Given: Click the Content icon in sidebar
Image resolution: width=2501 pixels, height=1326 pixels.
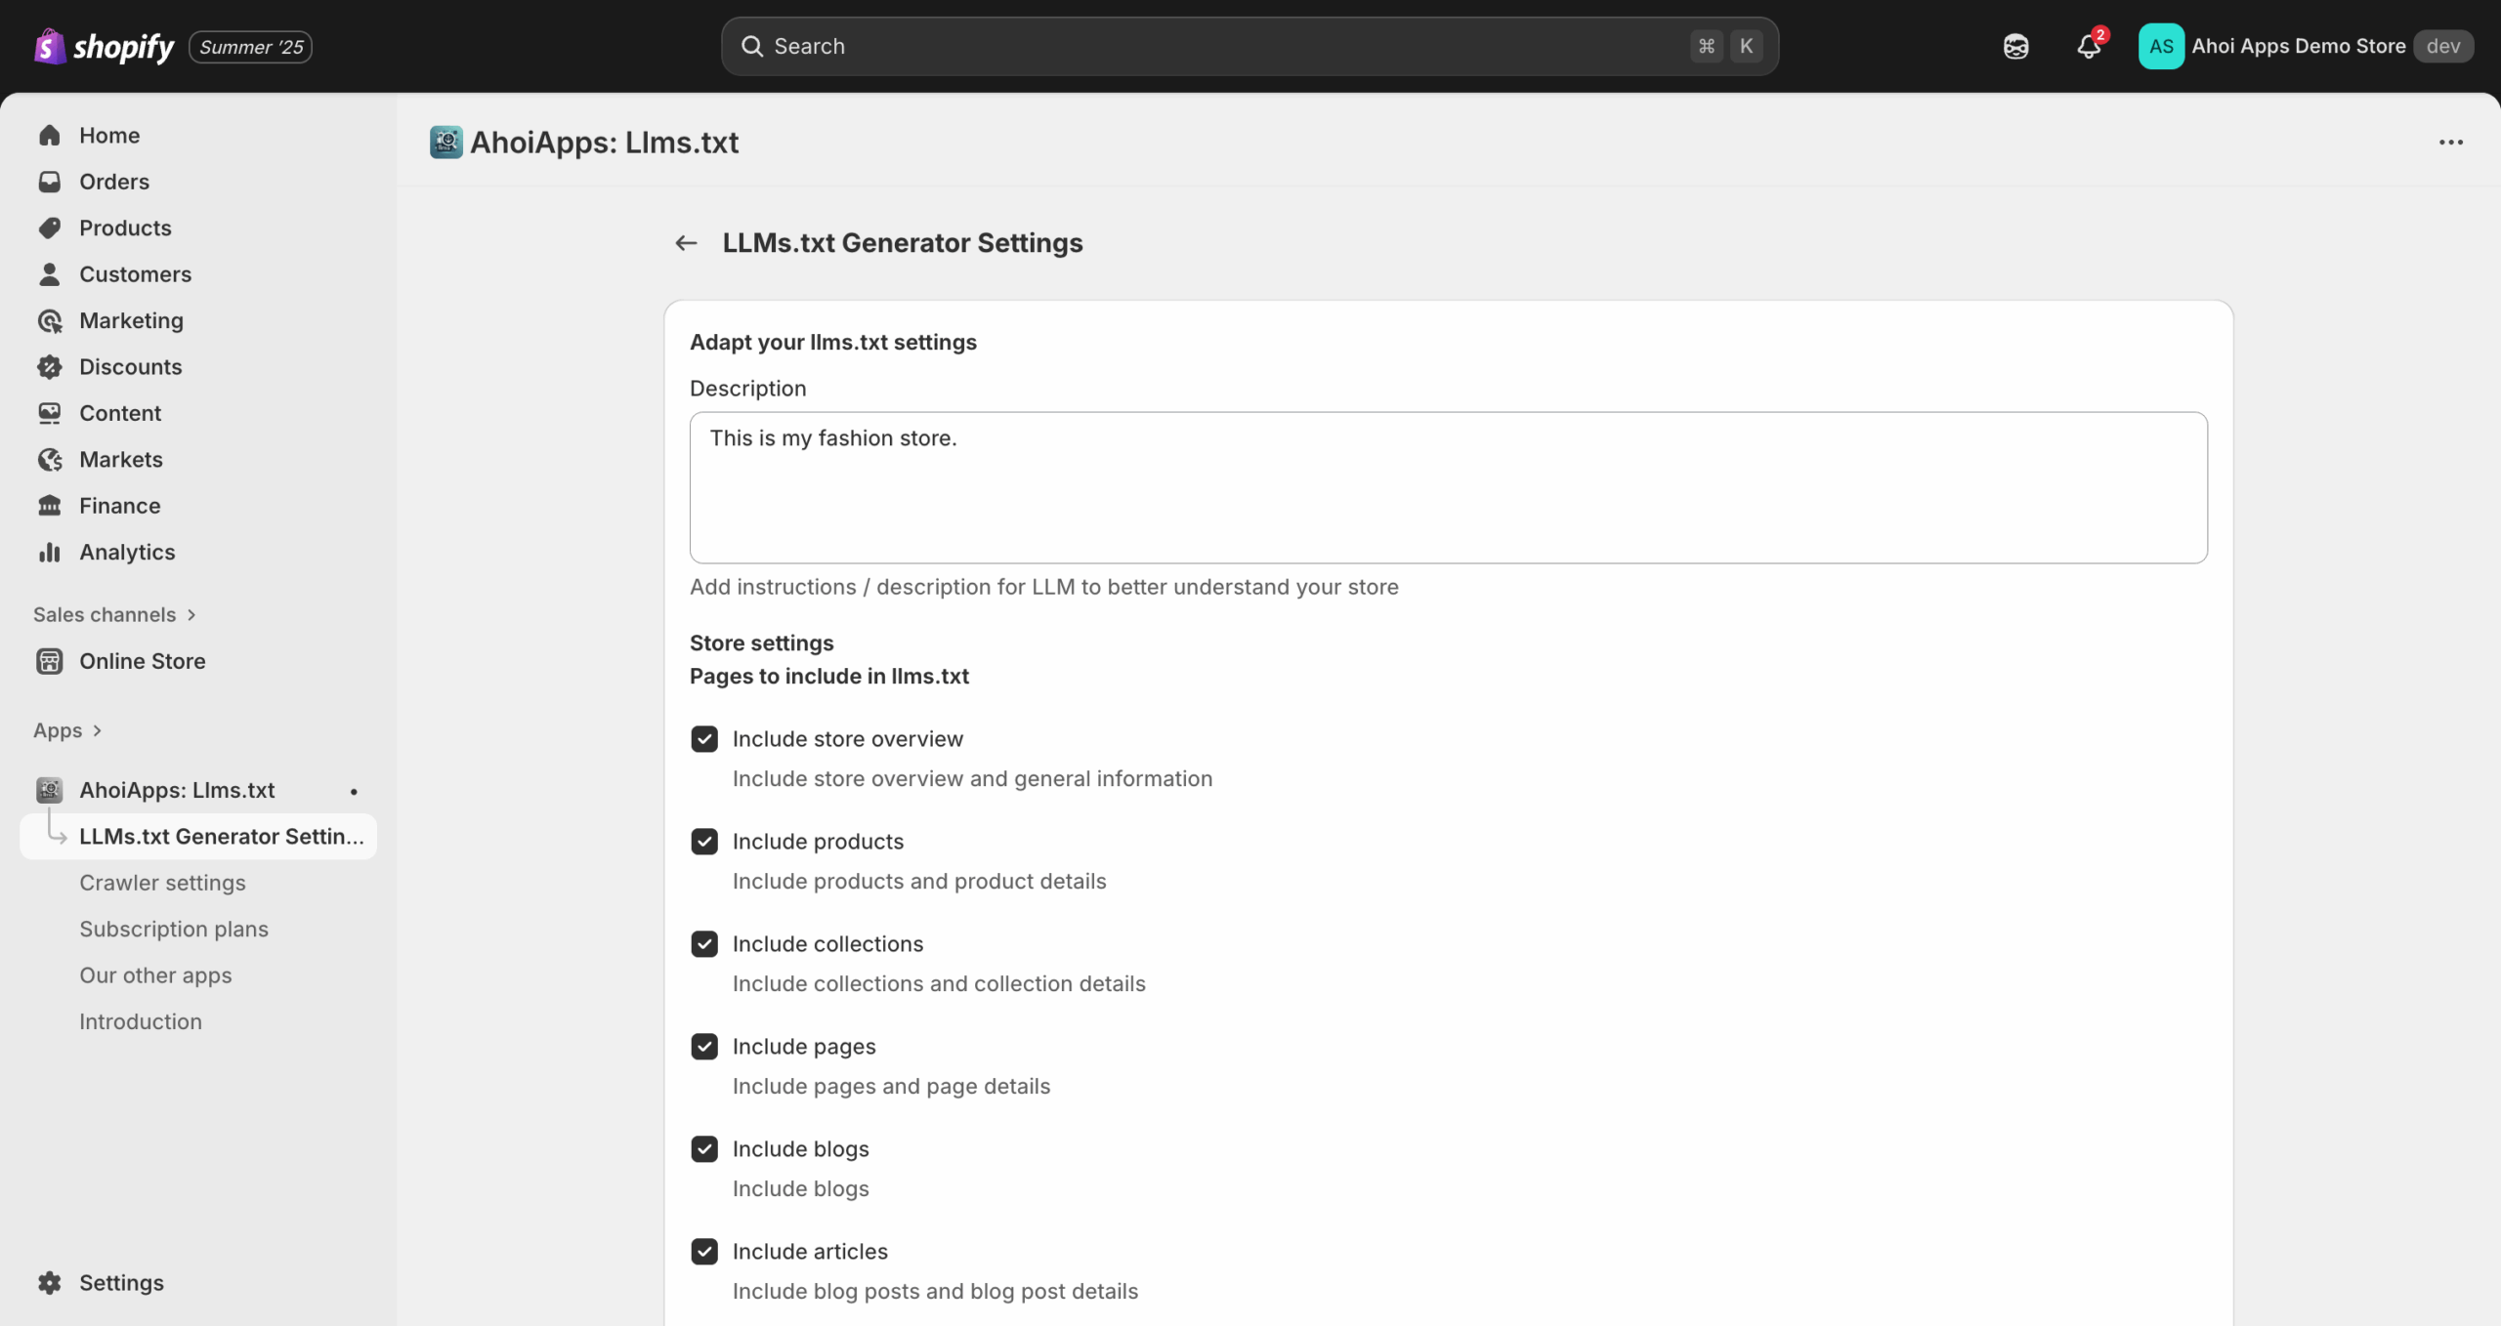Looking at the screenshot, I should [50, 413].
